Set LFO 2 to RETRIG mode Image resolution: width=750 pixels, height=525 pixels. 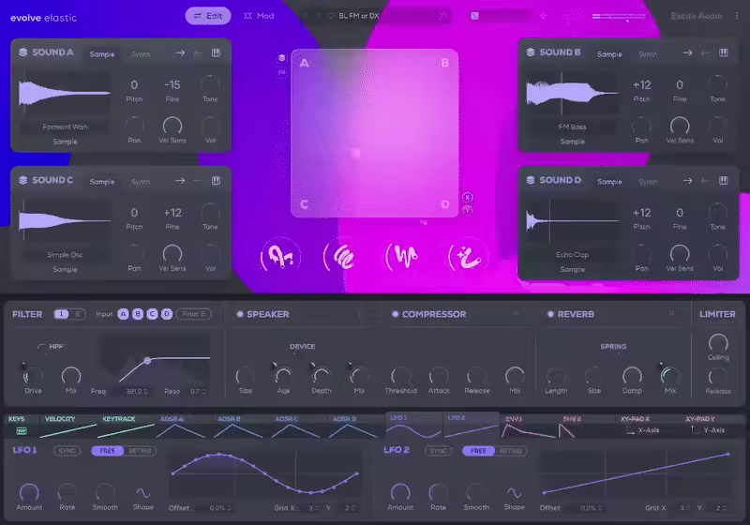click(x=510, y=451)
